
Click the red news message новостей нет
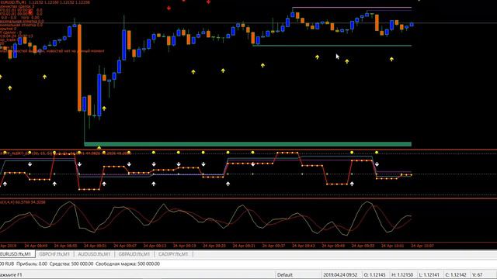click(x=52, y=51)
